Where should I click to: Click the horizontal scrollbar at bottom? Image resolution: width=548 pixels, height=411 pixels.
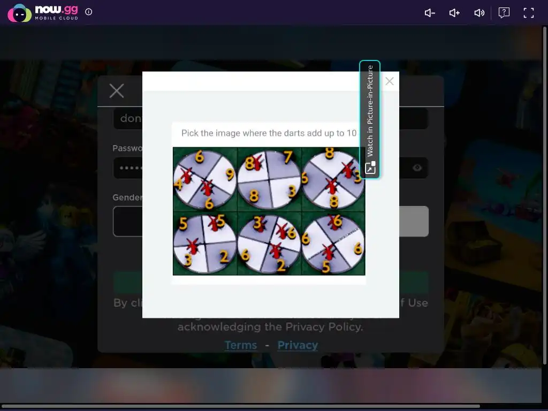point(241,406)
